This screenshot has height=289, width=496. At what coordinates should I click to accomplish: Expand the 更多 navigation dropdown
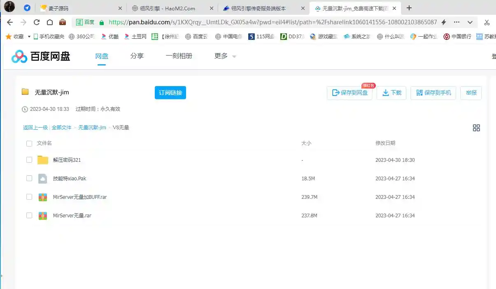(x=225, y=56)
